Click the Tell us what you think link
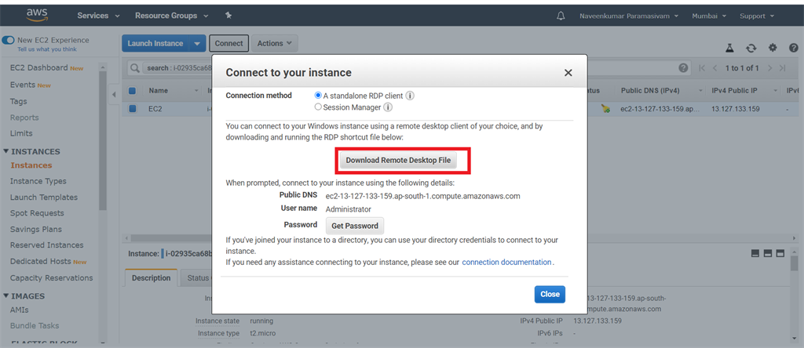 coord(47,49)
